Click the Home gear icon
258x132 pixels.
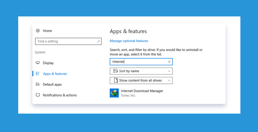pos(38,30)
